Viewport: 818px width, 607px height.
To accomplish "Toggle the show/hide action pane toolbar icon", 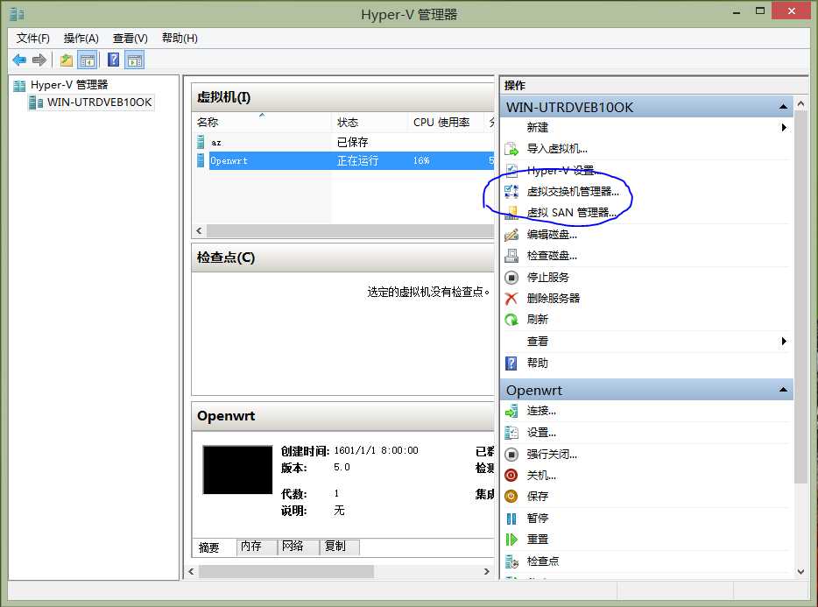I will [135, 60].
